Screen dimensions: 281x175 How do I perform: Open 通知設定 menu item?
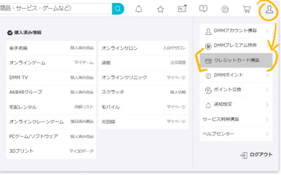click(235, 105)
